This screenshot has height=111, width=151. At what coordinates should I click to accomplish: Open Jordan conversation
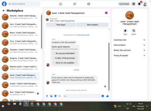[x=20, y=85]
